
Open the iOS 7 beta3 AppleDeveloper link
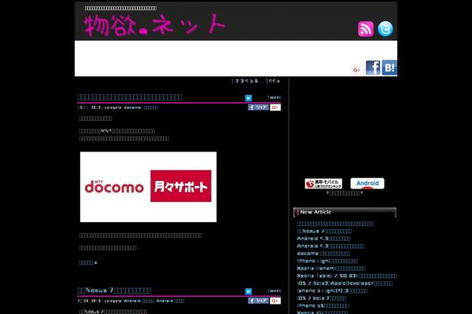pyautogui.click(x=345, y=283)
